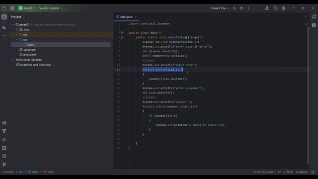
Task: Close the Main.java tab
Action: click(136, 17)
